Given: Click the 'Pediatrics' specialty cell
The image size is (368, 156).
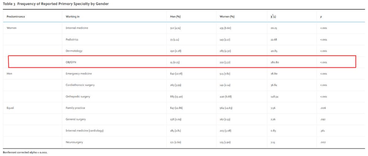Looking at the screenshot, I should coord(72,39).
